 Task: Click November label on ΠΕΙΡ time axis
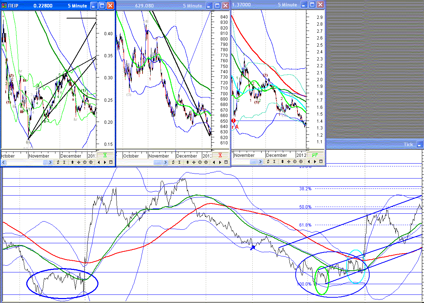(39, 156)
